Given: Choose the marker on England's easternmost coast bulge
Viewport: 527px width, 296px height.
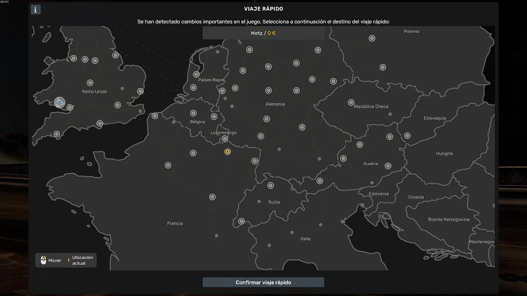Looking at the screenshot, I should pos(140,91).
